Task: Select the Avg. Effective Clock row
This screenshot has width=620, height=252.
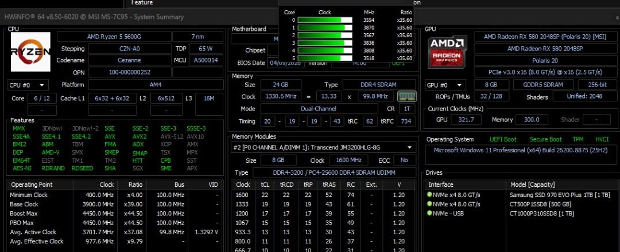Action: click(115, 241)
